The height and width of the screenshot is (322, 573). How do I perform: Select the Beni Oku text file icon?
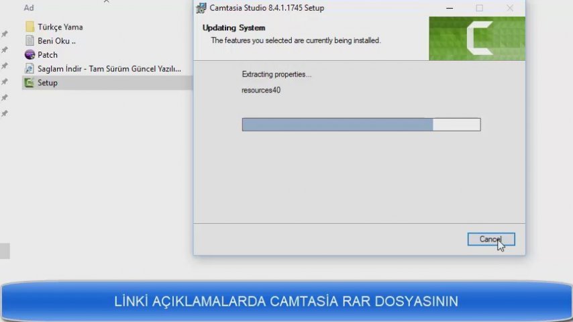click(30, 40)
